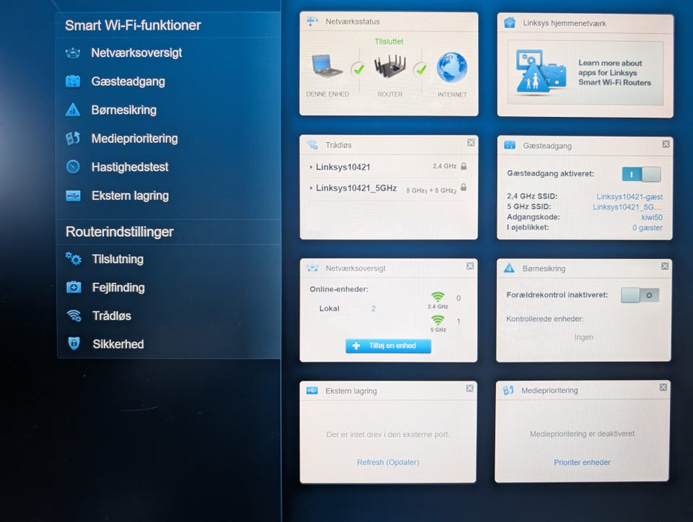Image resolution: width=693 pixels, height=522 pixels.
Task: Click the 'Learn more about apps' banner
Action: (585, 73)
